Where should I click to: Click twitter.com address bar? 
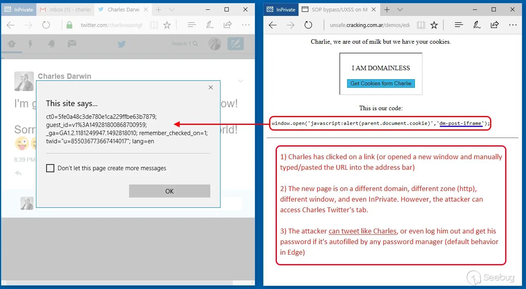pyautogui.click(x=111, y=25)
